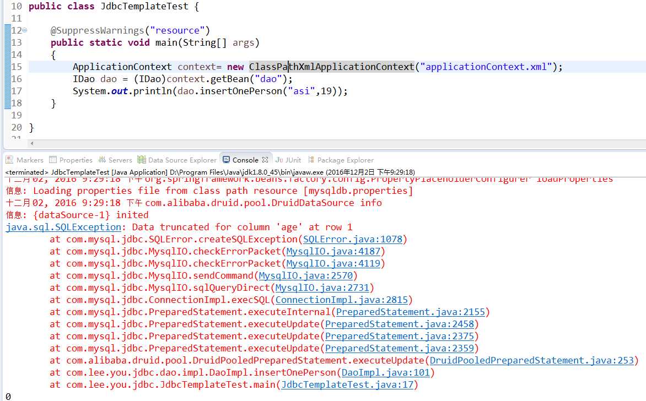Go to DaoImpl.java:101 source link
This screenshot has height=401, width=646.
[x=386, y=372]
